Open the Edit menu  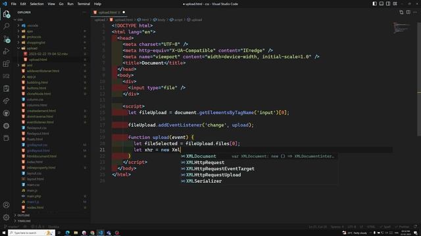(23, 4)
